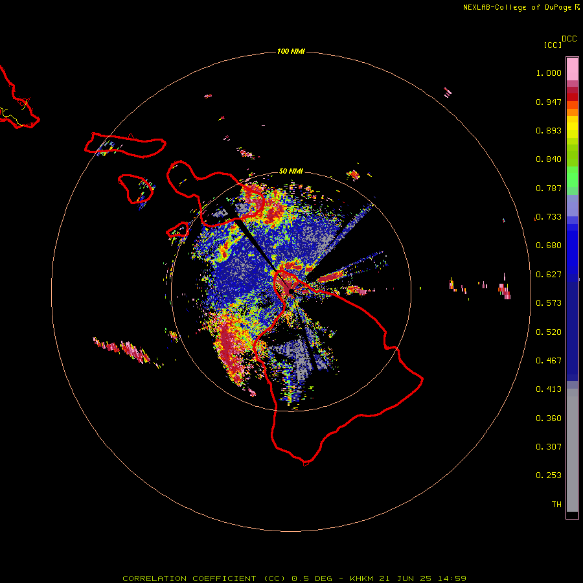
Task: Click the 0.413 color scale label
Action: coord(549,389)
